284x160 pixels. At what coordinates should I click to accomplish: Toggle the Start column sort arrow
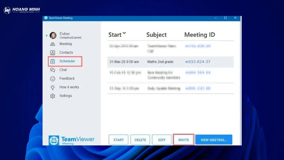124,33
